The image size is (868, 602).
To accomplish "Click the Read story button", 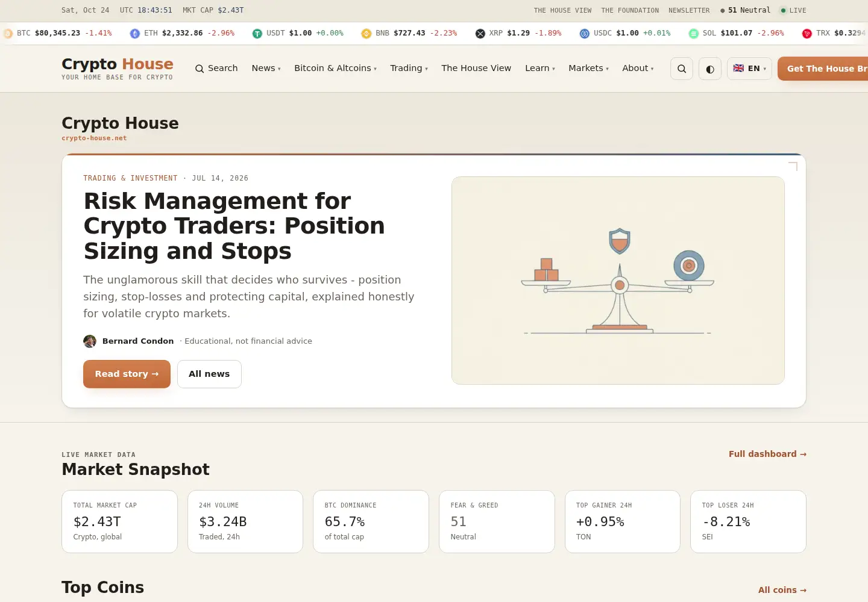I will click(127, 374).
